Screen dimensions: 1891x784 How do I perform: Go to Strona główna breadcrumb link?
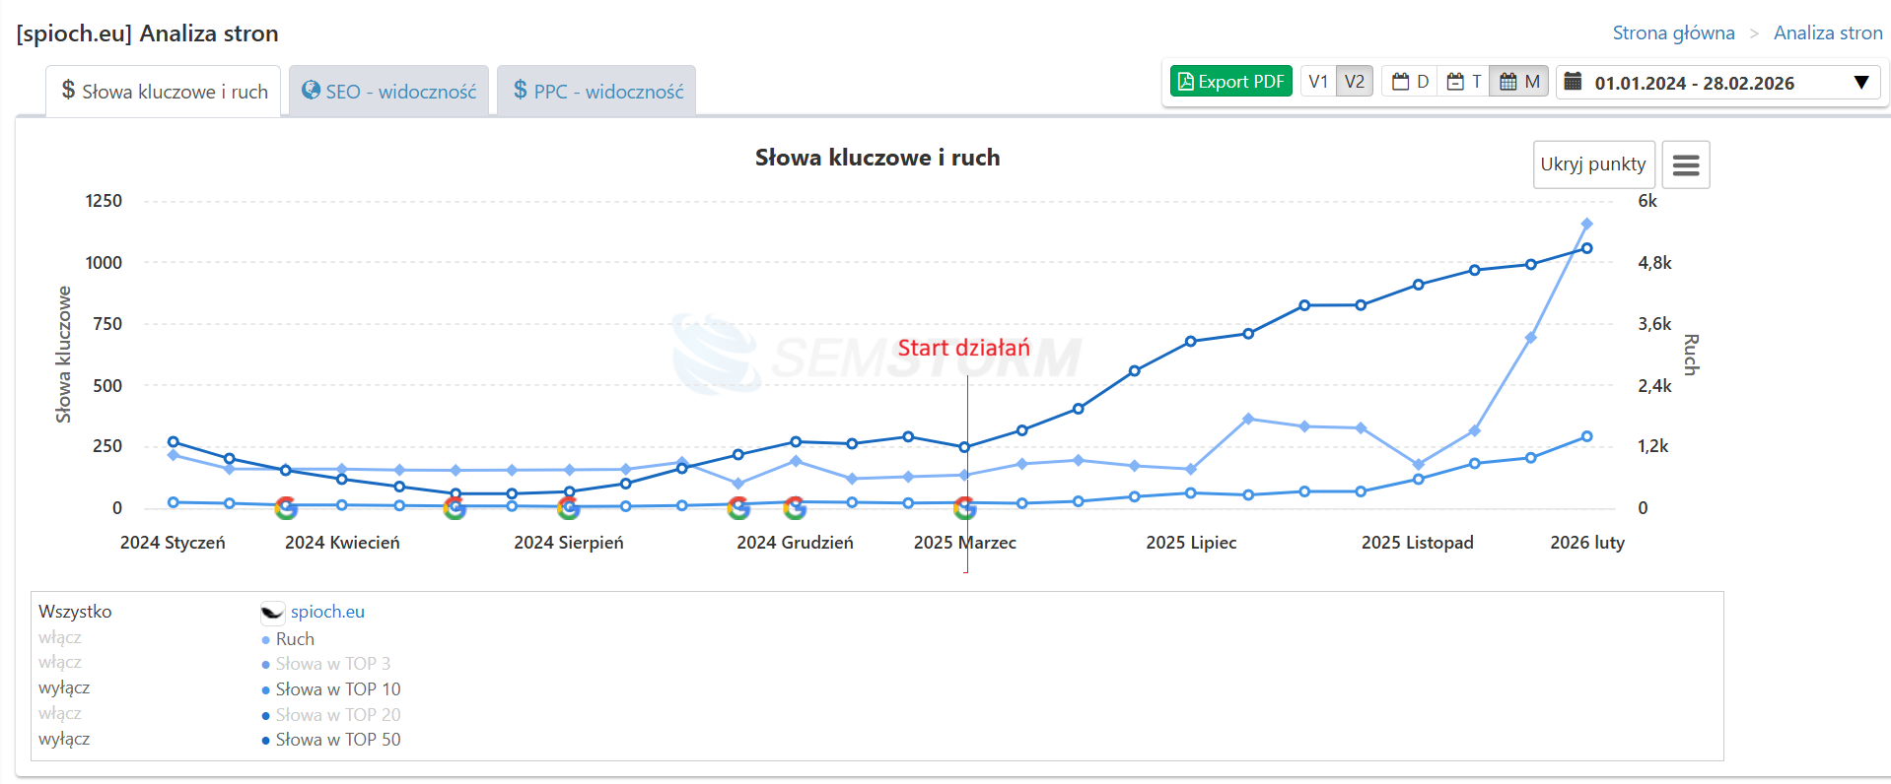[1673, 33]
